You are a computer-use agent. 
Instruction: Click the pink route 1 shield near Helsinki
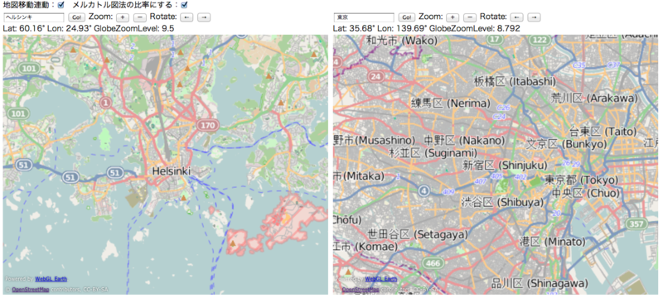pyautogui.click(x=106, y=102)
